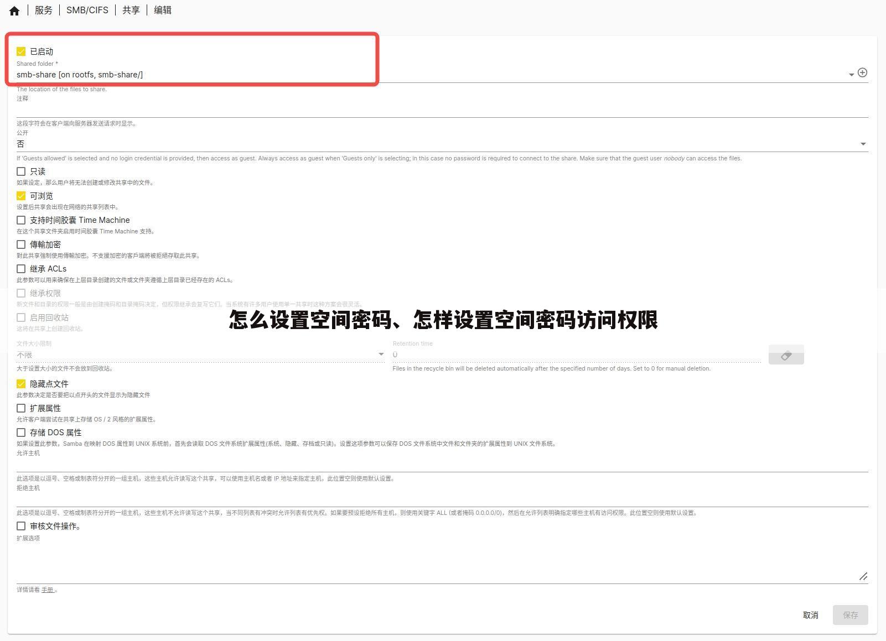Open the 手册 manual link
This screenshot has width=886, height=641.
coord(48,590)
